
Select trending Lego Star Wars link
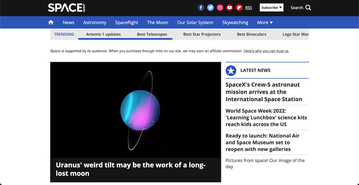tap(296, 34)
